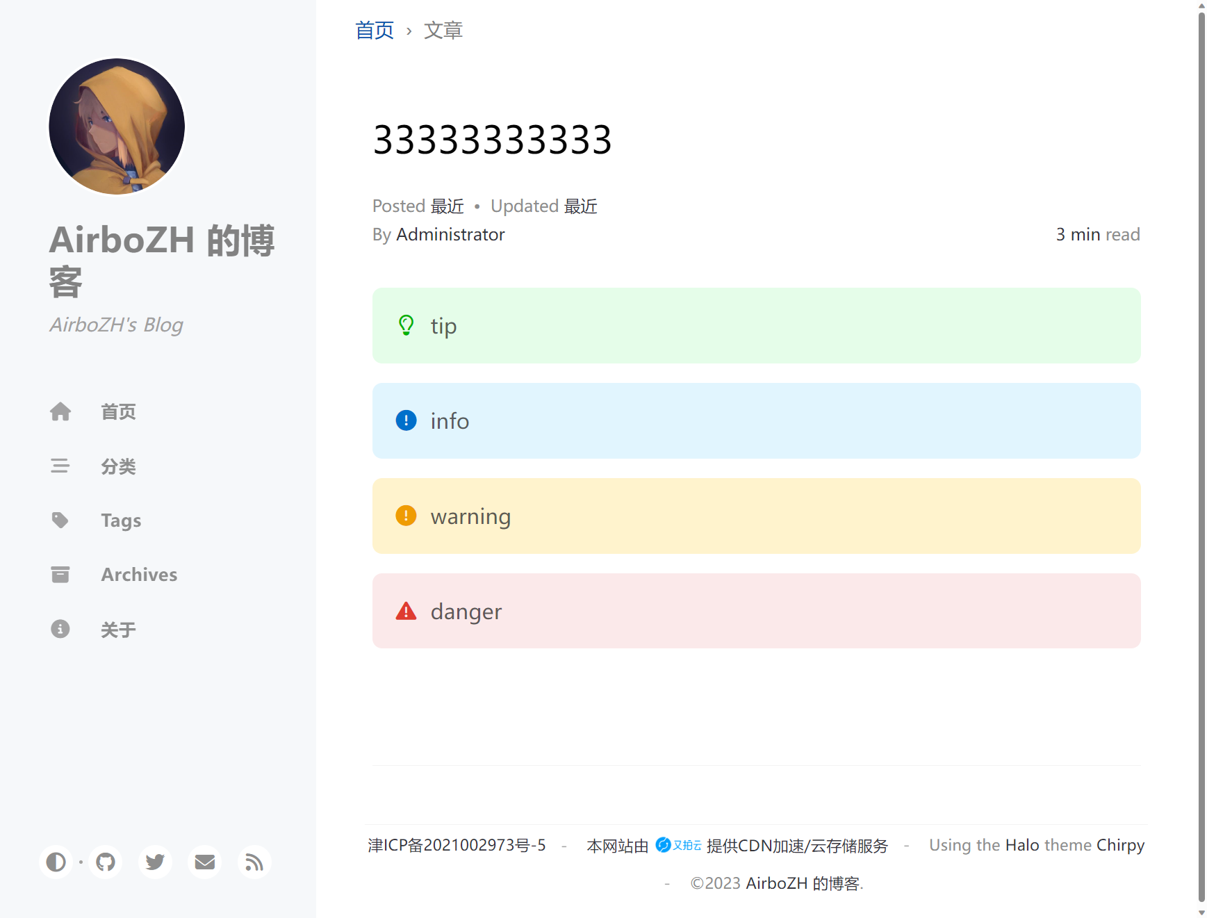Image resolution: width=1207 pixels, height=918 pixels.
Task: Select the home icon beside 首页
Action: 60,411
